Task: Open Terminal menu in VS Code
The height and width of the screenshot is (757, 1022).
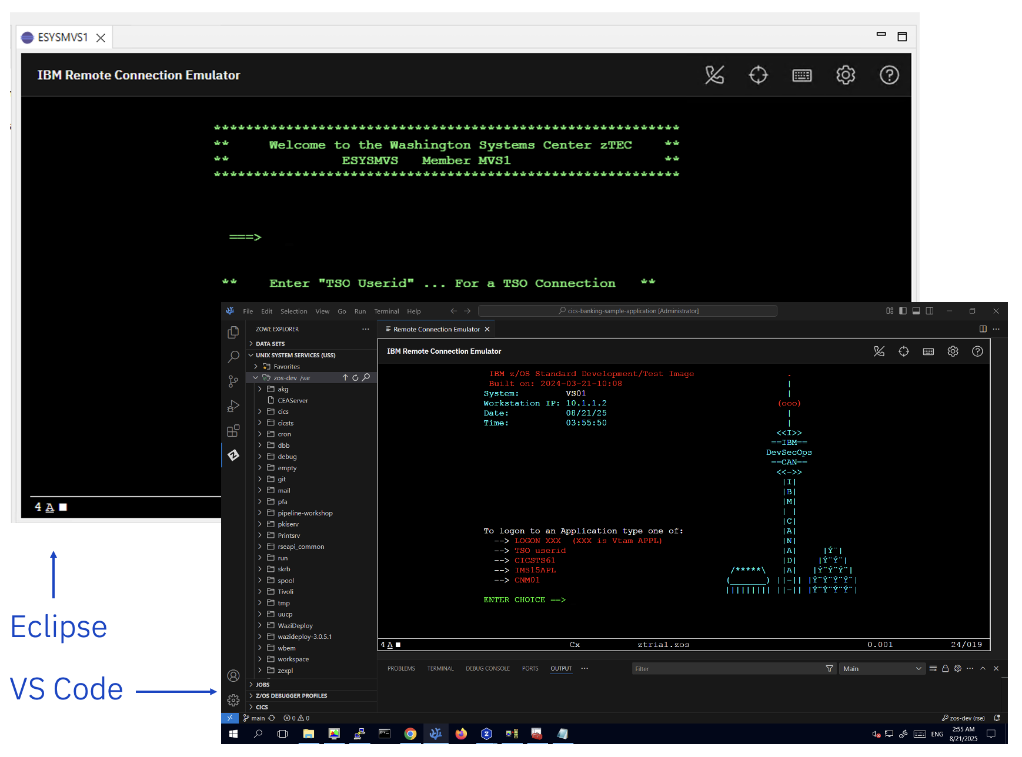Action: [x=386, y=311]
